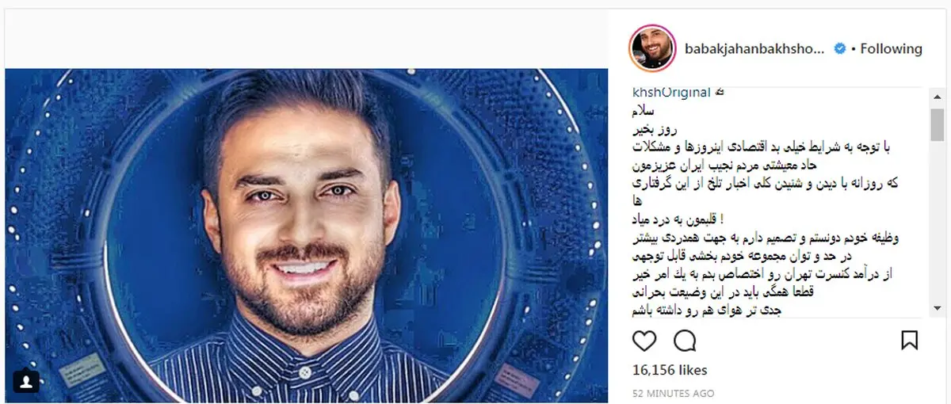This screenshot has height=404, width=951.
Task: Toggle the Following status button
Action: [892, 49]
